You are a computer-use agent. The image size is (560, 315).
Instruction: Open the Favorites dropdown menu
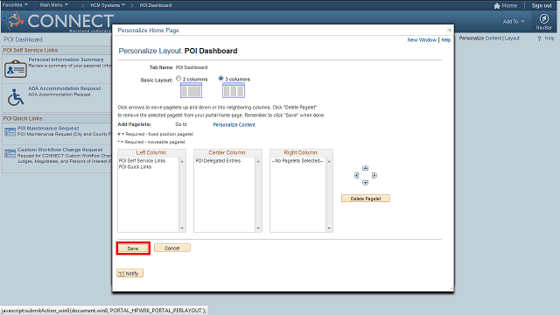click(15, 5)
